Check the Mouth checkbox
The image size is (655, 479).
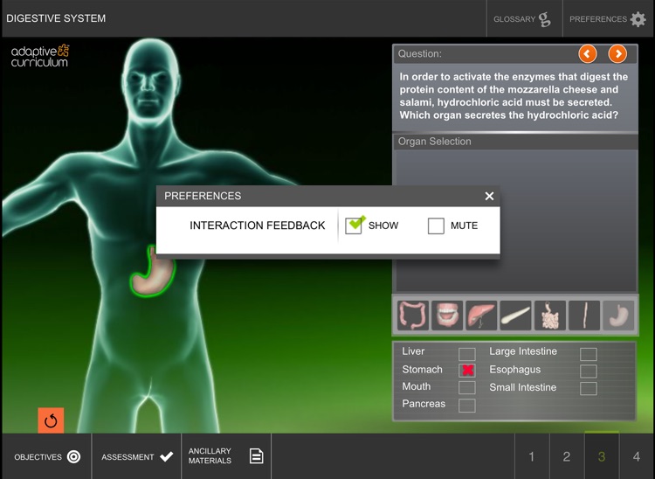(466, 387)
